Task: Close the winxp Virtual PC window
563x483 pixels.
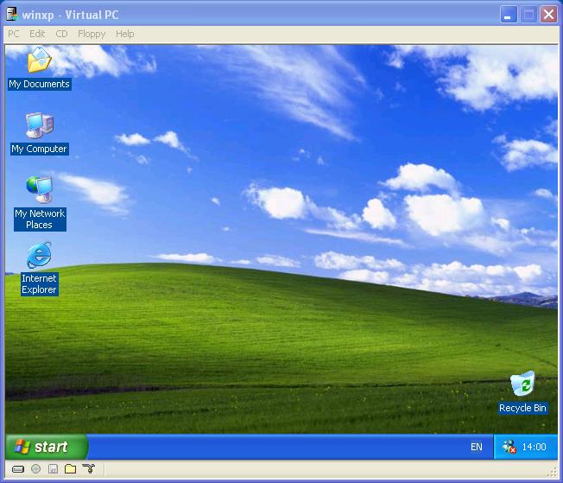Action: click(x=548, y=15)
